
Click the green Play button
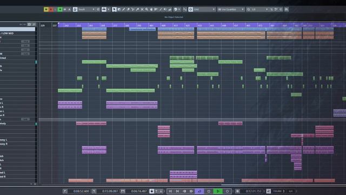[x=218, y=191]
